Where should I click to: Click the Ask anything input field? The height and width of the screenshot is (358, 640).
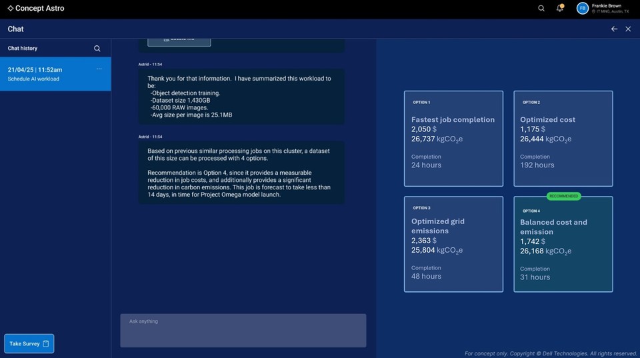[x=243, y=331]
